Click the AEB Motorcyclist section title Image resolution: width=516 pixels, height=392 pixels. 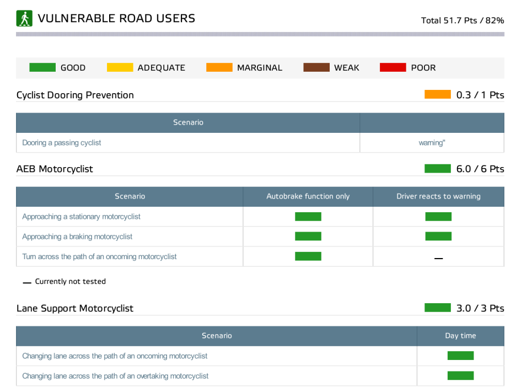pyautogui.click(x=55, y=169)
